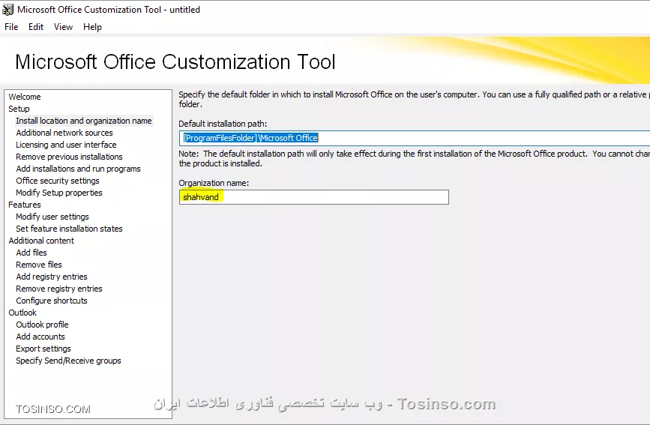Open the View menu
This screenshot has width=650, height=425.
[x=63, y=27]
